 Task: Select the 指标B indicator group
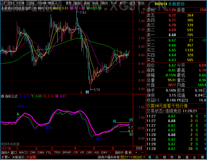click(119, 153)
